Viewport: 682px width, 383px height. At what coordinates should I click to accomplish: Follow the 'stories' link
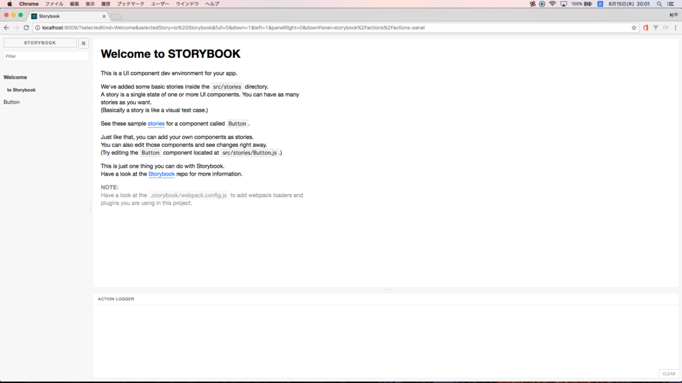click(156, 124)
